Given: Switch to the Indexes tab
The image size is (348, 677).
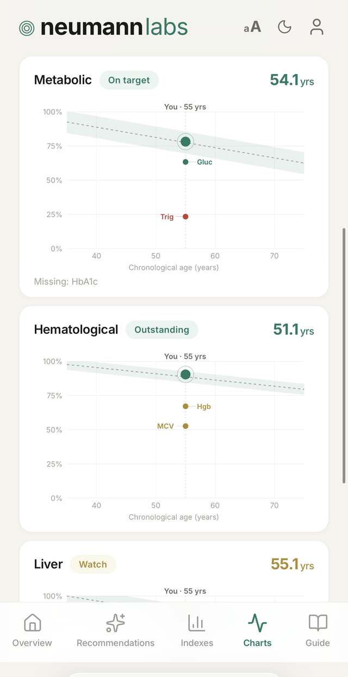Looking at the screenshot, I should coord(197,630).
